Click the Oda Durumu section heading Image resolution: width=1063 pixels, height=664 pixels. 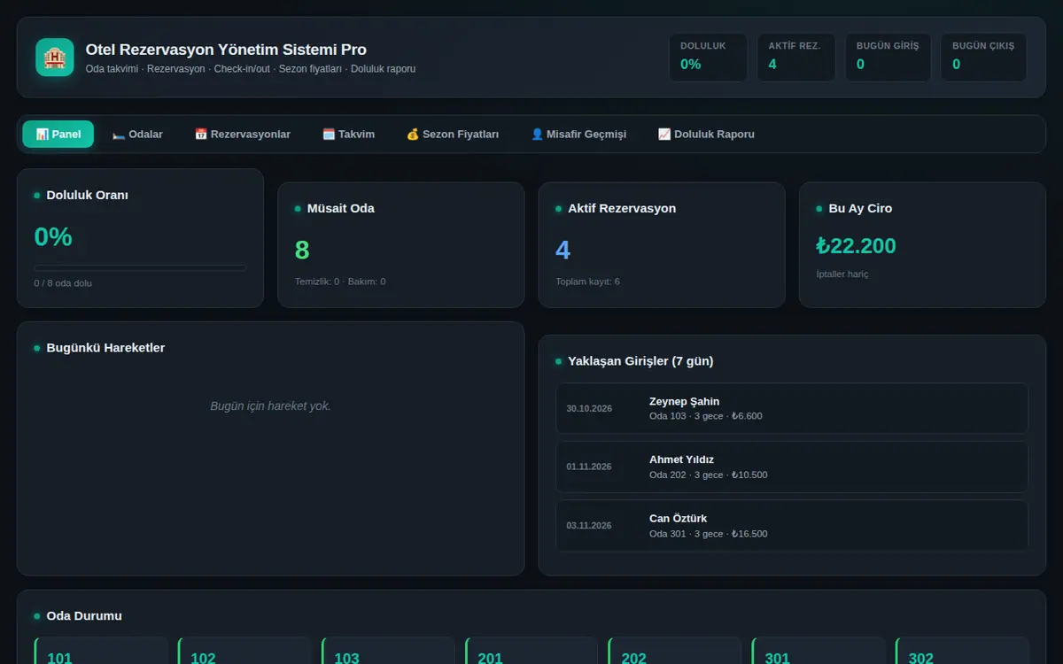click(84, 616)
